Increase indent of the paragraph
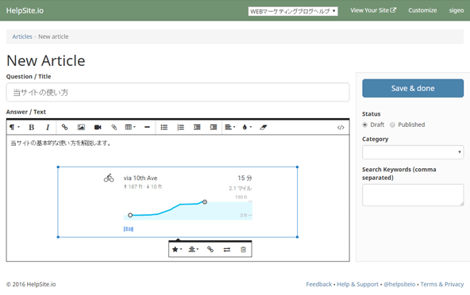Viewport: 470px width, 295px height. click(214, 128)
